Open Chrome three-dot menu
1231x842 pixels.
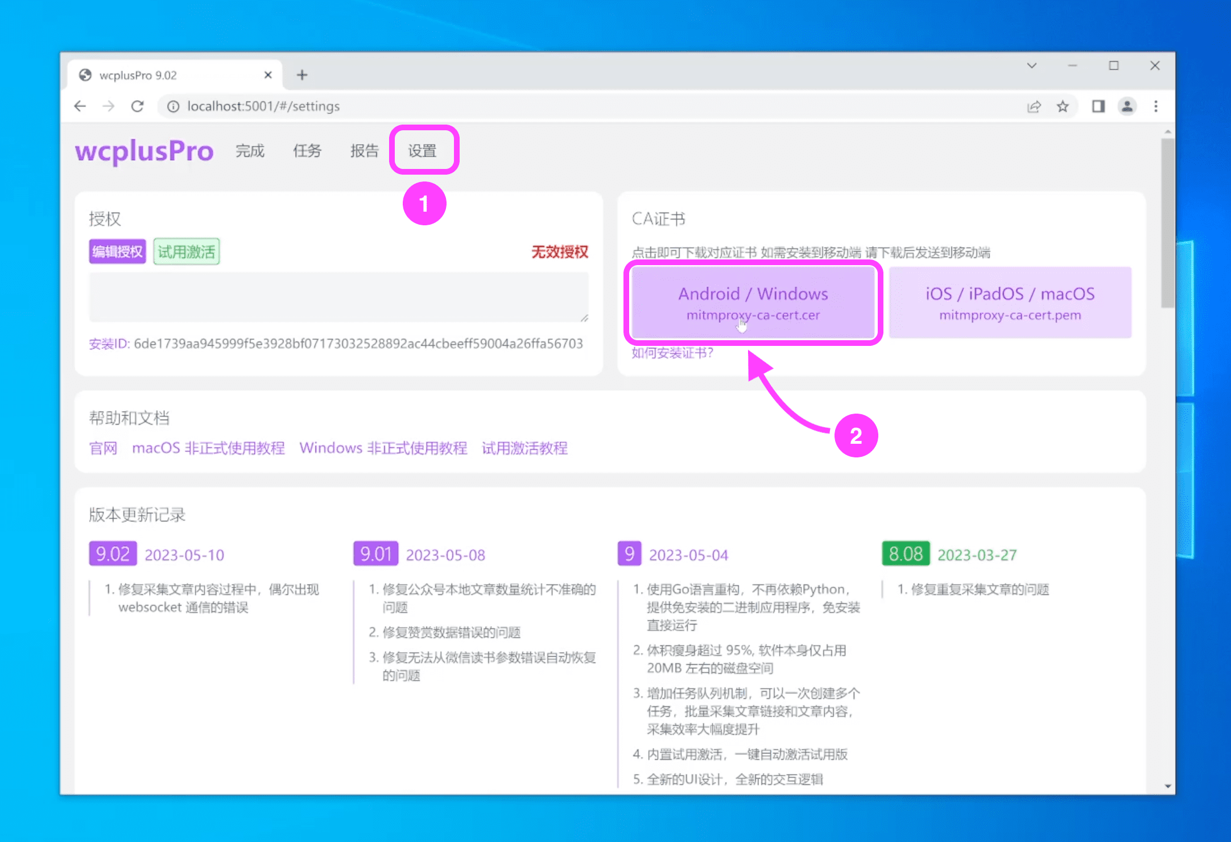tap(1156, 106)
